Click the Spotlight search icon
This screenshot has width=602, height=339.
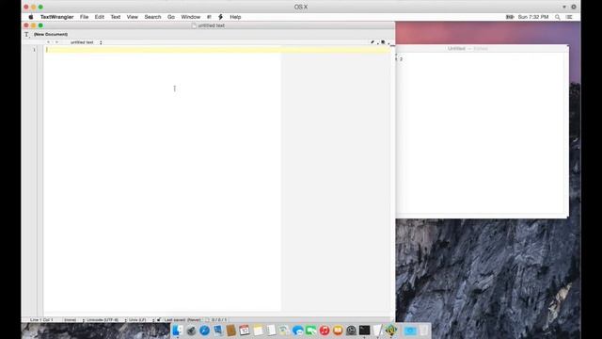pyautogui.click(x=558, y=17)
